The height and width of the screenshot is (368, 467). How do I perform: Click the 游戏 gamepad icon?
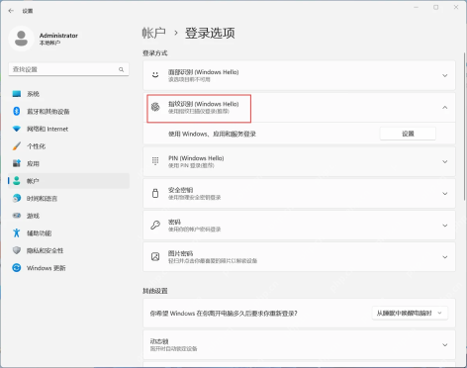[17, 216]
